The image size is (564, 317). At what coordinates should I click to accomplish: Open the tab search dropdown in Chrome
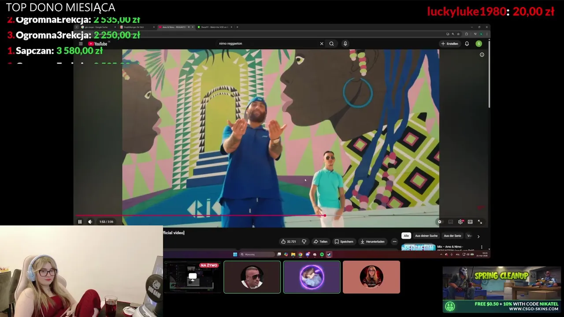(x=76, y=27)
